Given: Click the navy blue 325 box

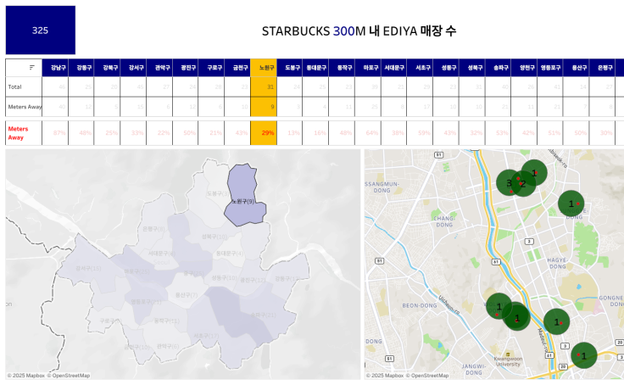Looking at the screenshot, I should click(x=40, y=31).
